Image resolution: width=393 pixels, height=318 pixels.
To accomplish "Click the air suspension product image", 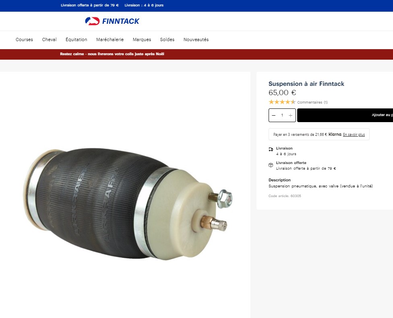I will click(128, 204).
